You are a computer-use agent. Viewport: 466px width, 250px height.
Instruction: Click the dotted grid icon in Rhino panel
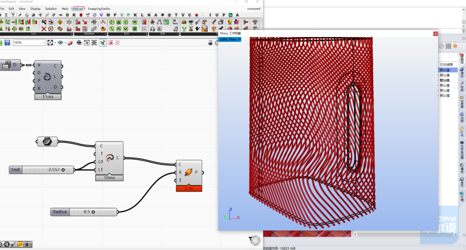tap(448, 46)
